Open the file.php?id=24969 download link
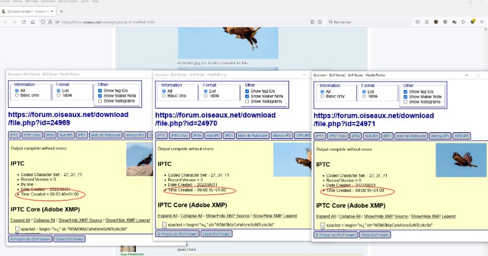The image size is (488, 256). (x=68, y=118)
